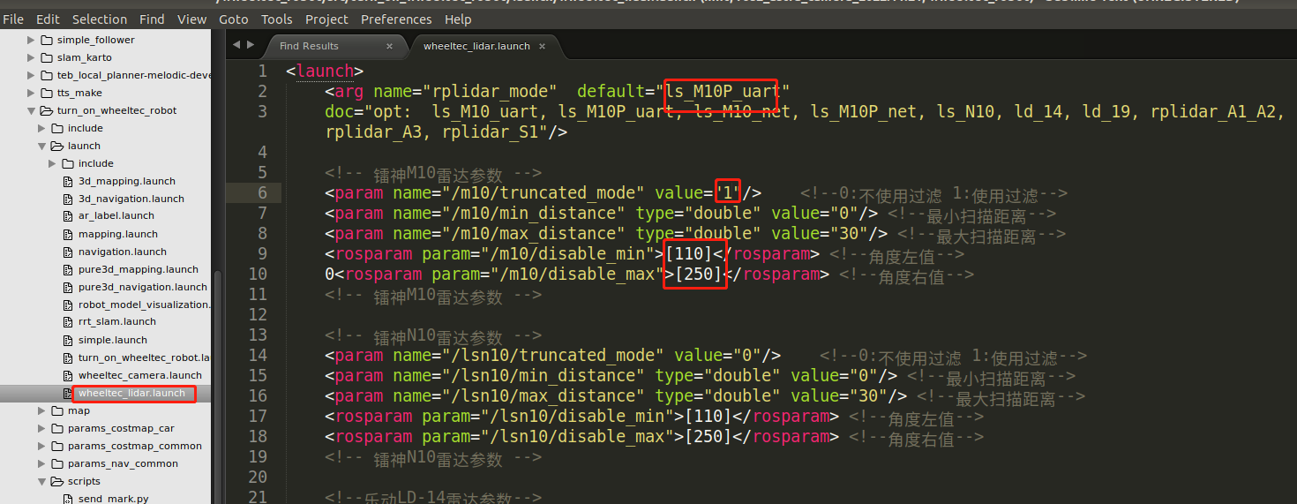Place cursor on ls_M10P_uart default value
Screen dimensions: 1297x504
(x=722, y=91)
